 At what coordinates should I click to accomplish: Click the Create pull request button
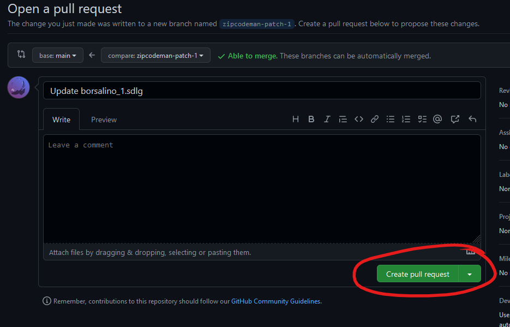click(x=418, y=274)
